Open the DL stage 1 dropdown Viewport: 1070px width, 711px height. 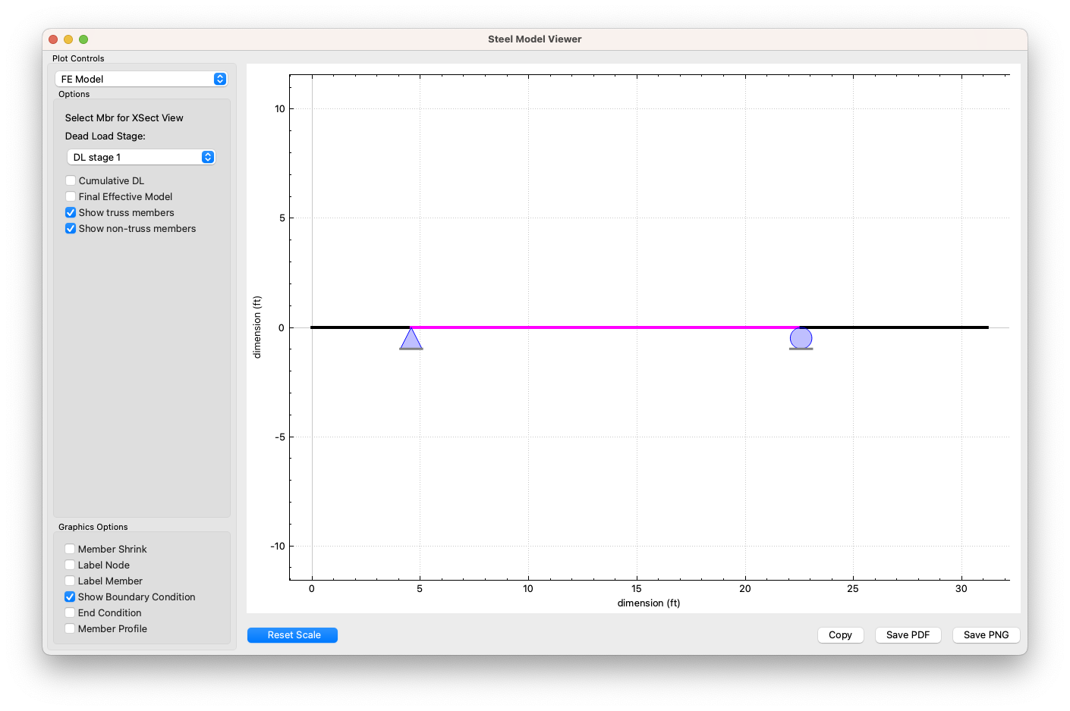(141, 157)
